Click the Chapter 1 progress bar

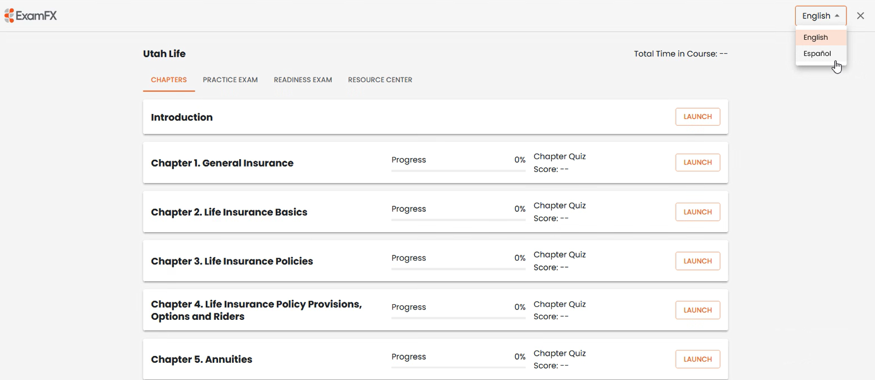tap(458, 171)
